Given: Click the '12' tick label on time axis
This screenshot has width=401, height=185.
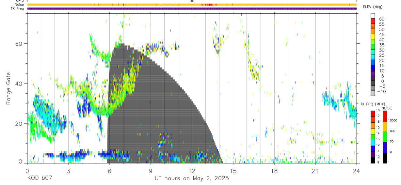Looking at the screenshot, I should (x=192, y=171).
